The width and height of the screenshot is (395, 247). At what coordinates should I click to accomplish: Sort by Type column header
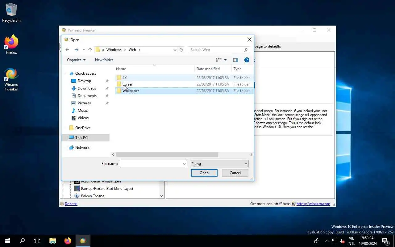coord(243,69)
